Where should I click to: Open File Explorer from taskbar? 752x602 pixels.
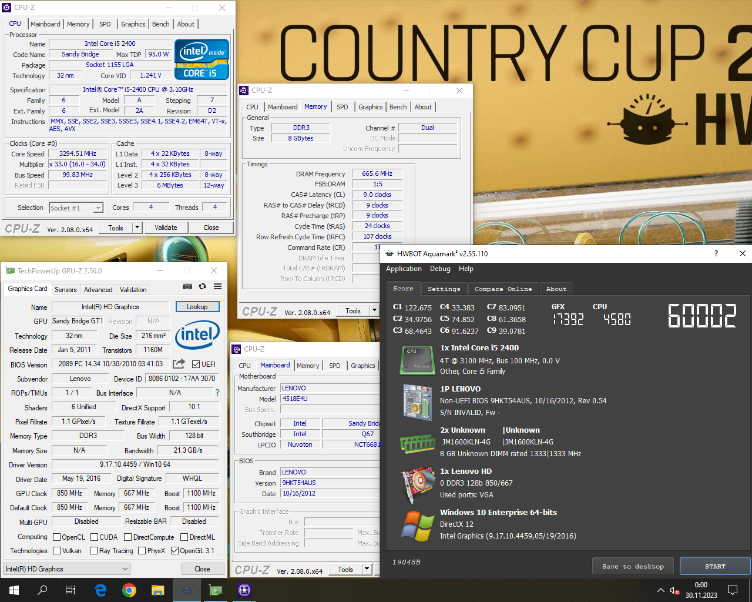157,590
